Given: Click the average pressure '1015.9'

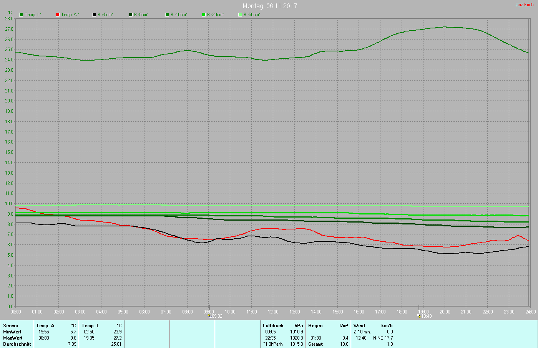Looking at the screenshot, I should (x=297, y=344).
